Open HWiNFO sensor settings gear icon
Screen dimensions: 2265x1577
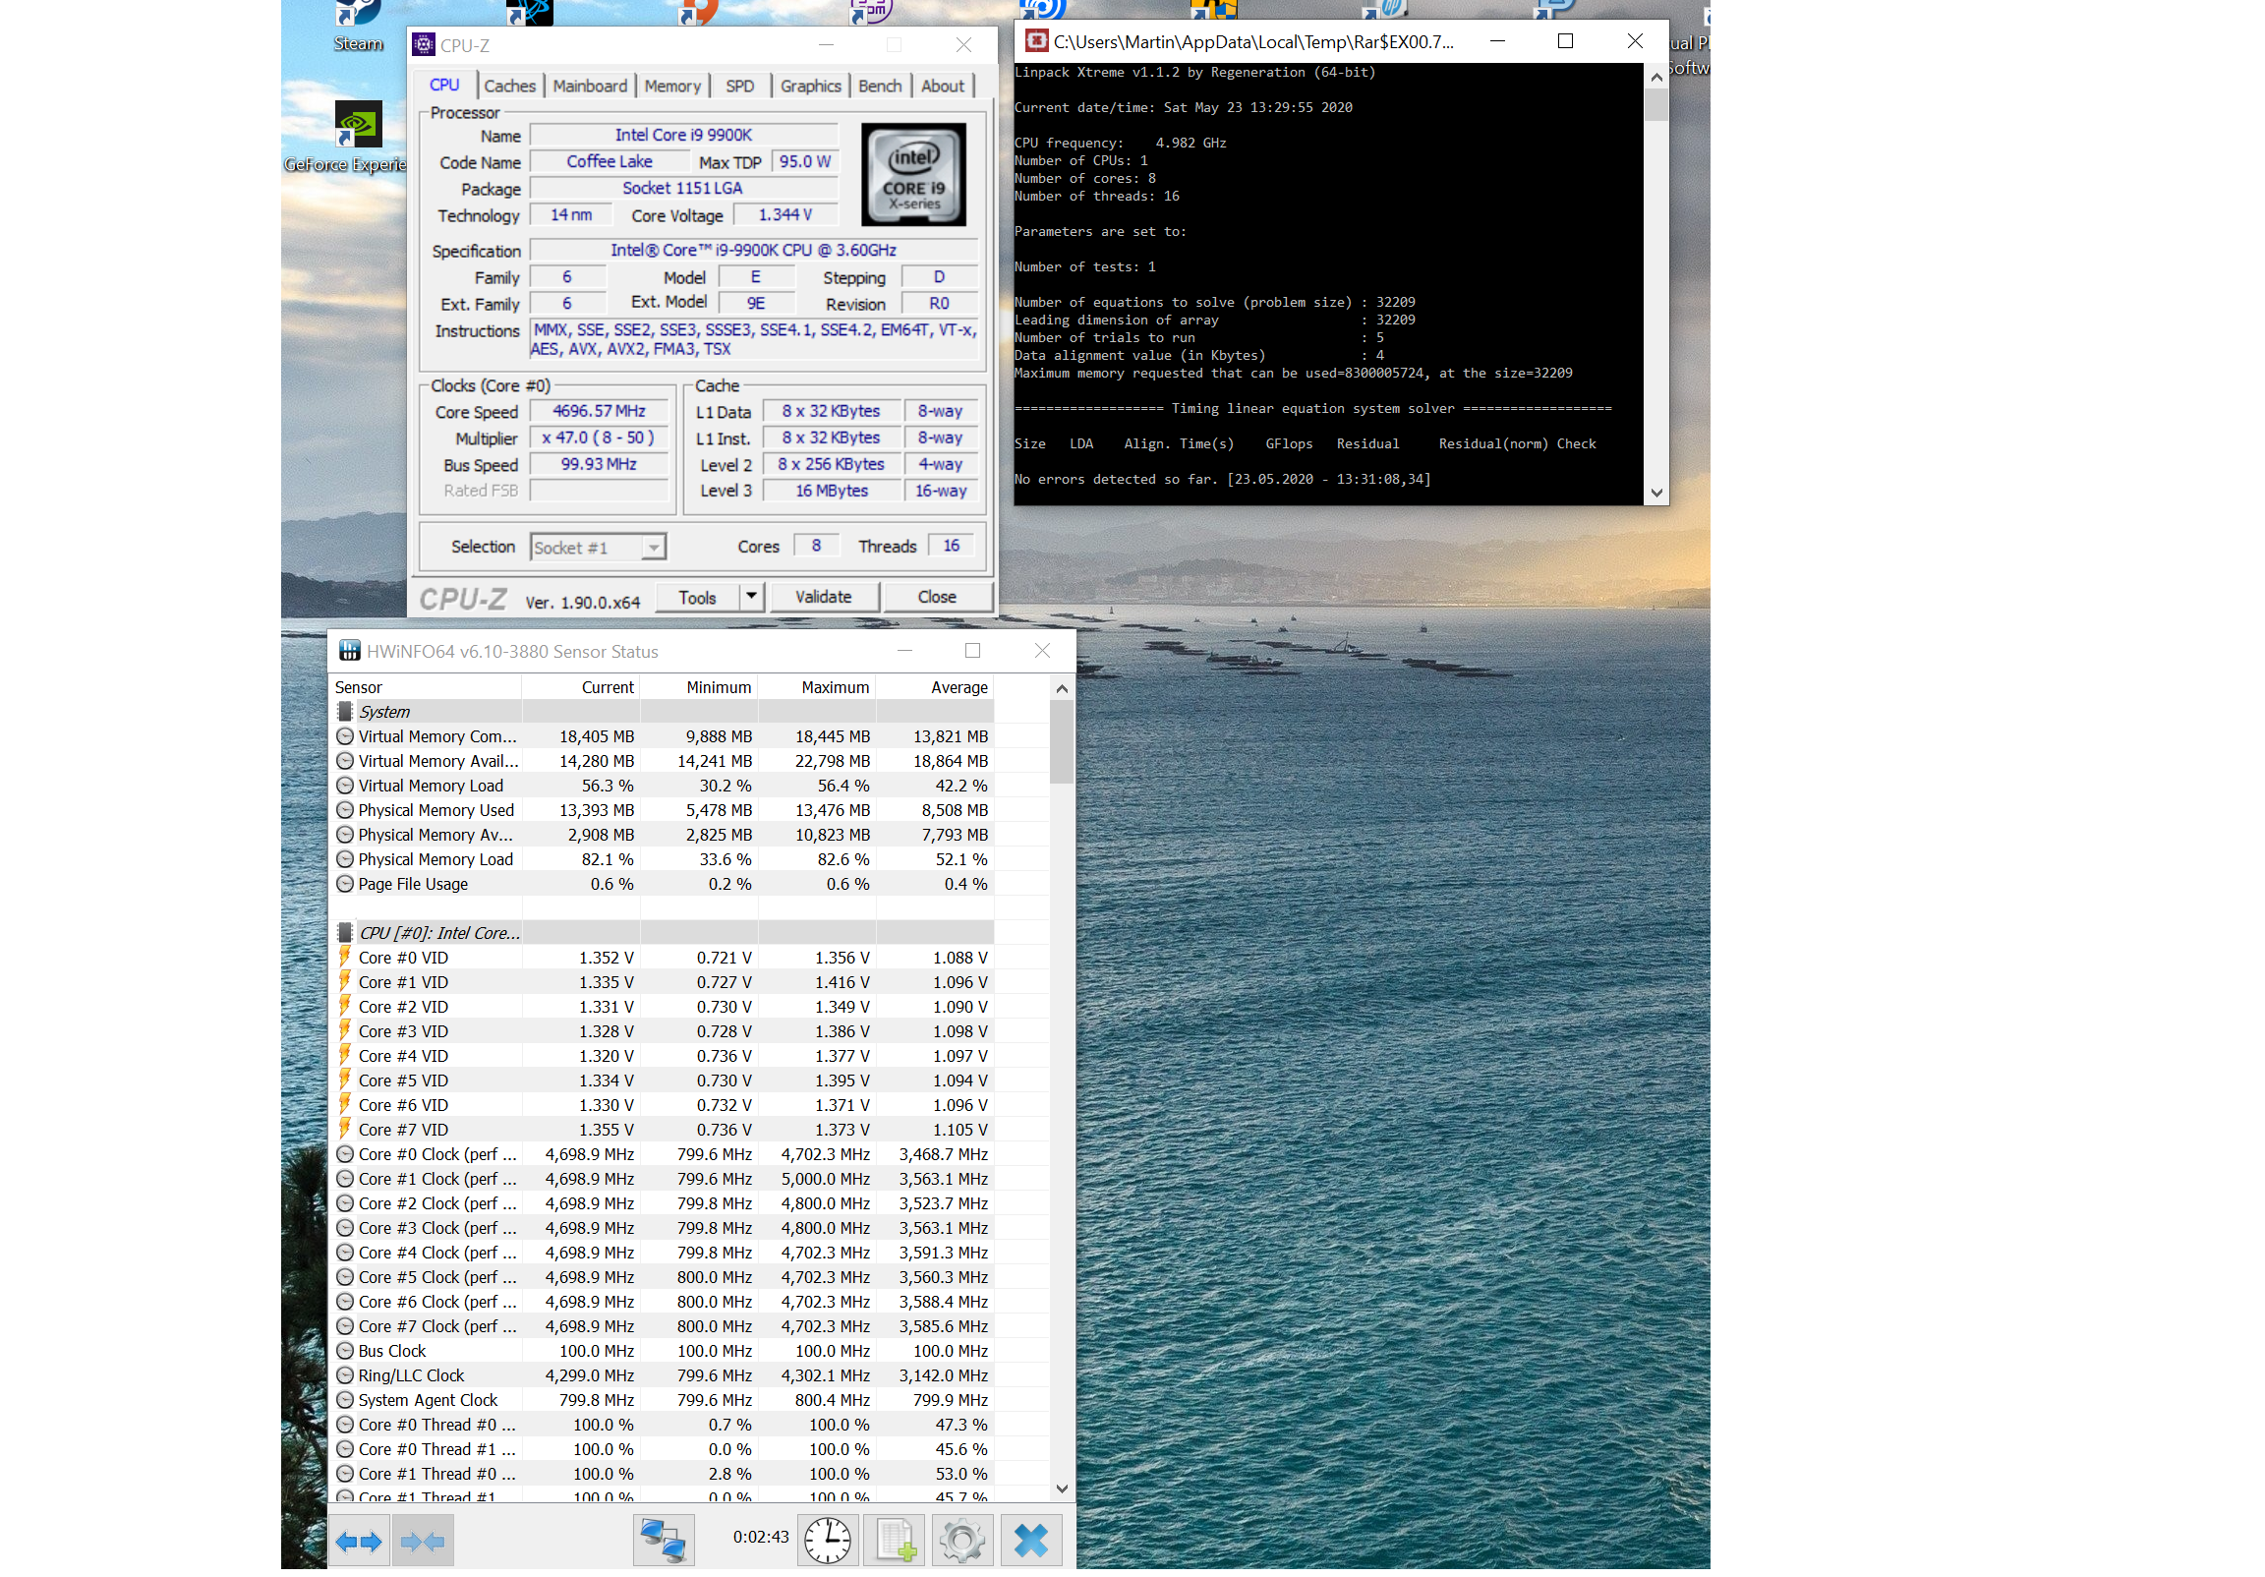click(961, 1541)
